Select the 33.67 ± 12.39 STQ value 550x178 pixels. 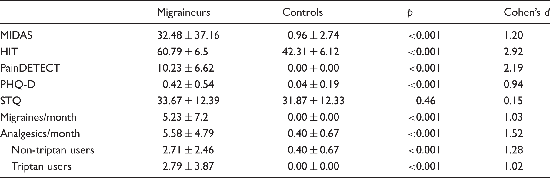click(188, 101)
